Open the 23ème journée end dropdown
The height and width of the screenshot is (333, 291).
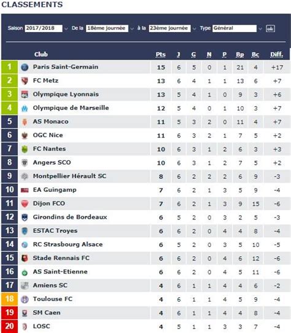(x=172, y=28)
